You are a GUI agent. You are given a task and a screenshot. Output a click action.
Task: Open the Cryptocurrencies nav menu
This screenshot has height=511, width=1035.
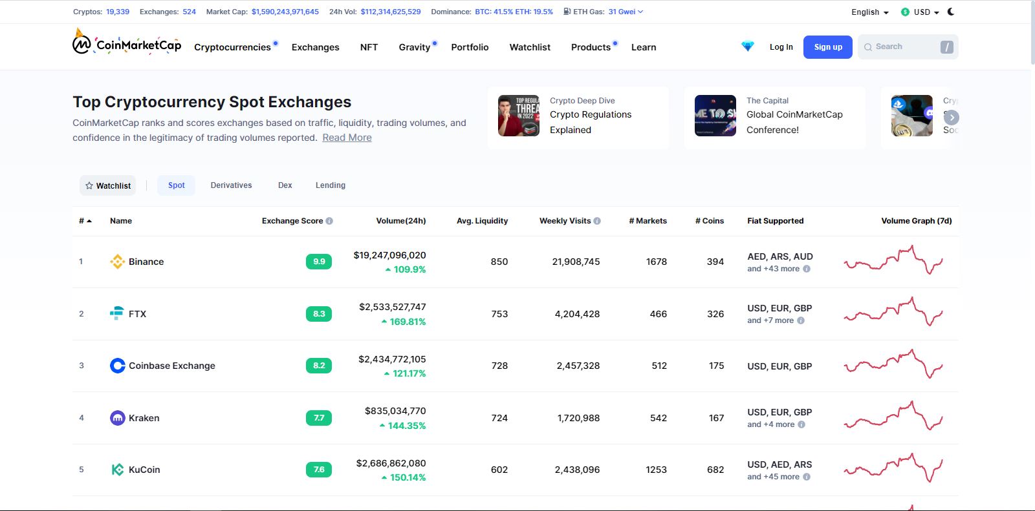(x=233, y=47)
